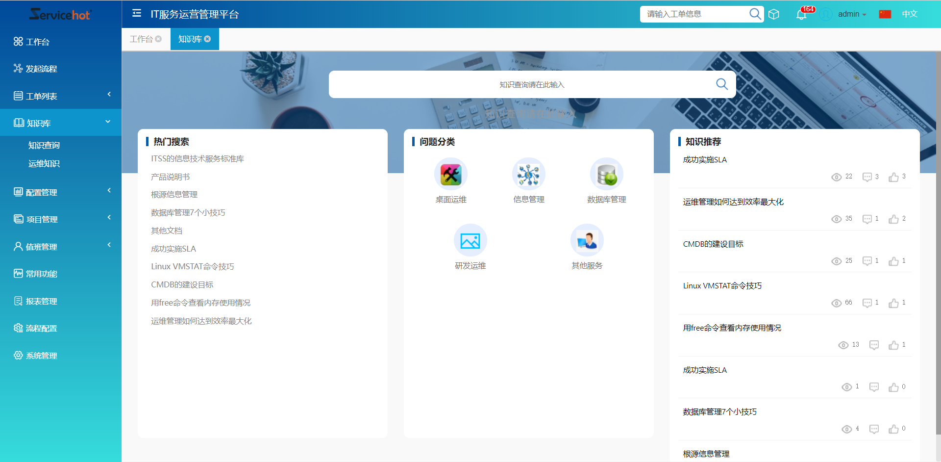Click the vertical page scrollbar

coord(938,245)
